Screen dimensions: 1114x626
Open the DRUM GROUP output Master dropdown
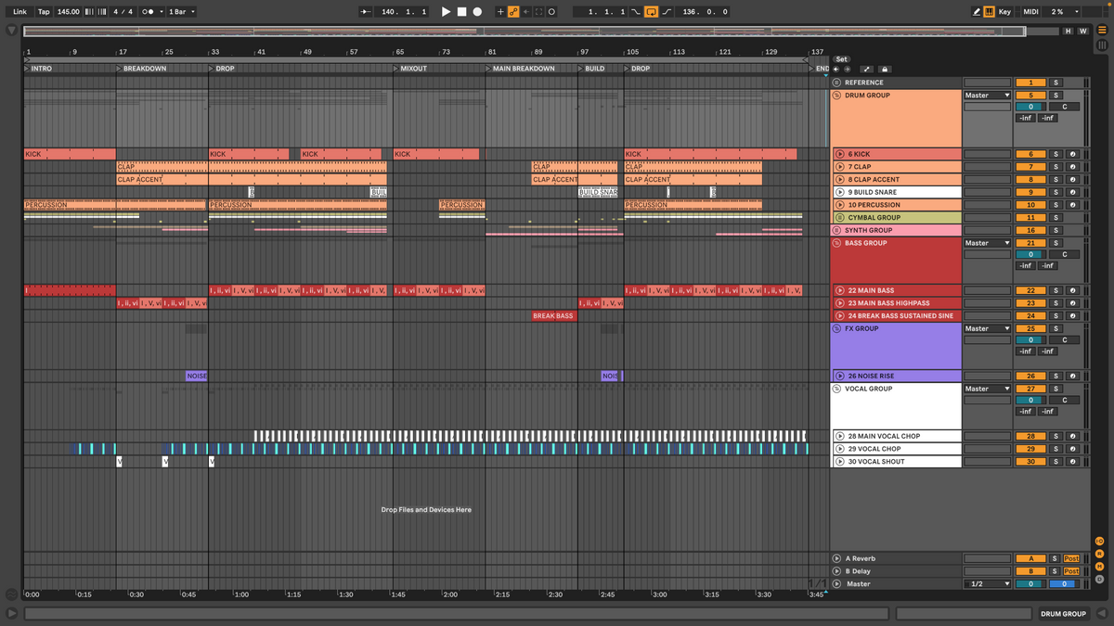pos(987,96)
